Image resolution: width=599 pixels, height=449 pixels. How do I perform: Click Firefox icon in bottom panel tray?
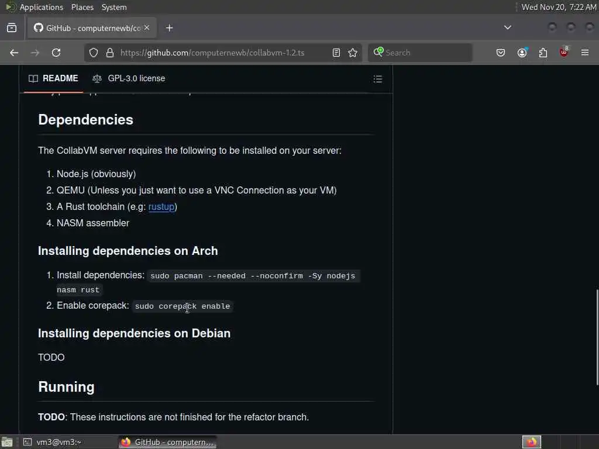(x=531, y=442)
